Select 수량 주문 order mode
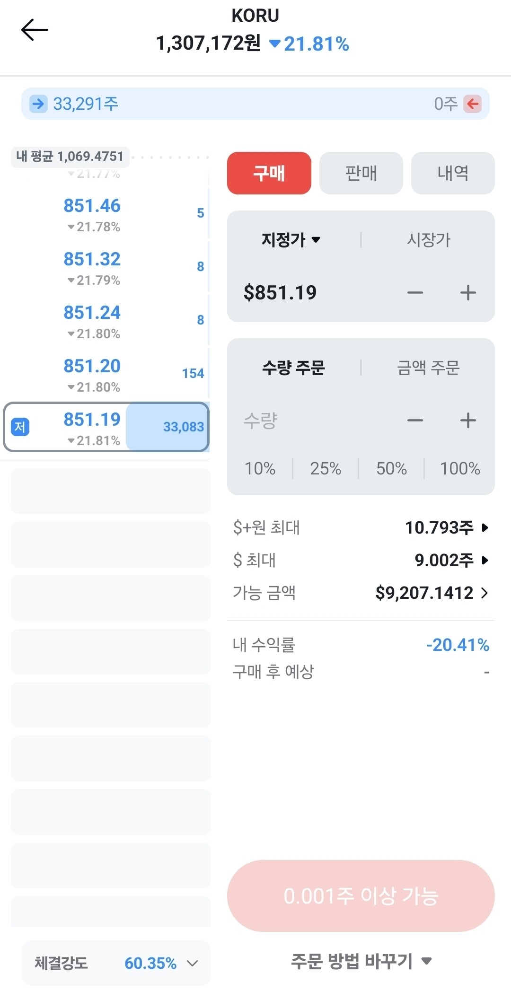This screenshot has height=991, width=511. [x=293, y=368]
